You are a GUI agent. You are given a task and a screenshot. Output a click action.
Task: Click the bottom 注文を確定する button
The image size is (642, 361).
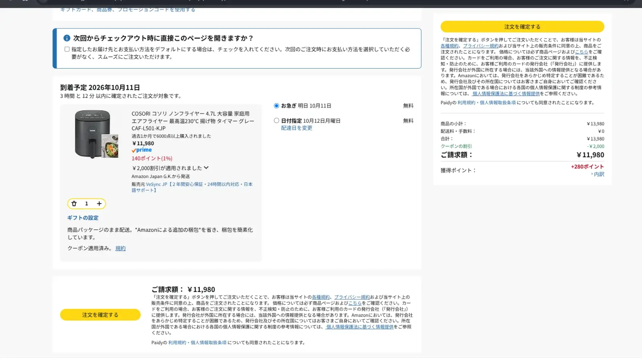[x=100, y=315]
